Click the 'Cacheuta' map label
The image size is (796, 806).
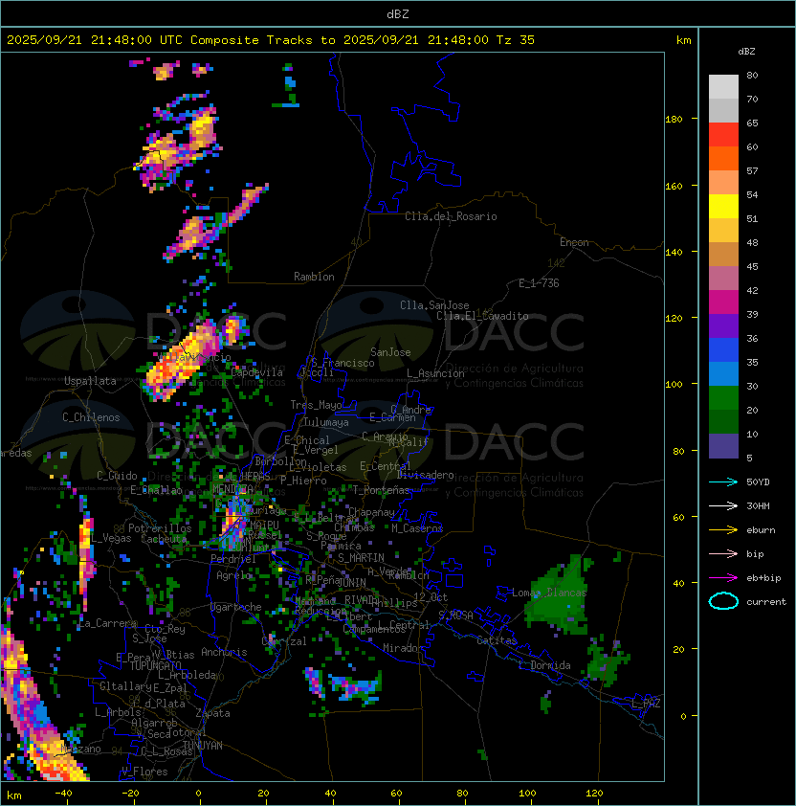click(164, 539)
